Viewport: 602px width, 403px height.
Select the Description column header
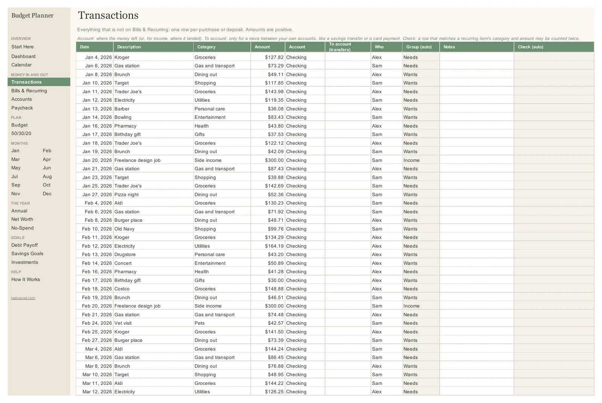click(153, 47)
